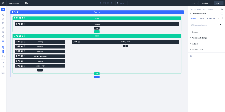Open the Main Canvas dropdown
This screenshot has width=225, height=112.
click(16, 3)
